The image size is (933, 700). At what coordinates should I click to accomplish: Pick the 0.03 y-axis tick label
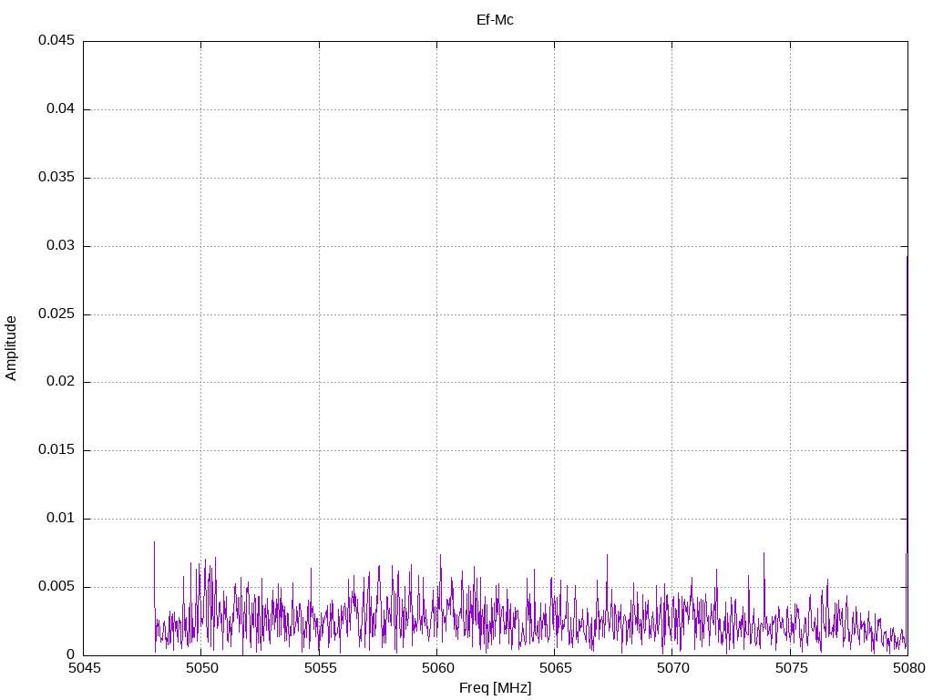click(x=59, y=246)
